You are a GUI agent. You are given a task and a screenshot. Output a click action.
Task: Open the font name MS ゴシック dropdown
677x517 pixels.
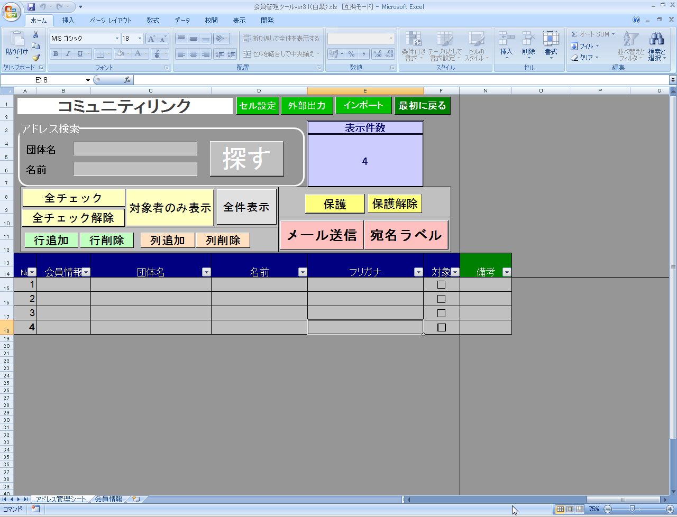[117, 39]
